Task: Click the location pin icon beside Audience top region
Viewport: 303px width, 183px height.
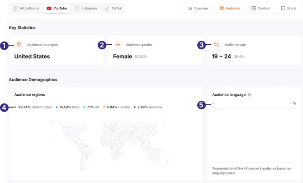Action: 19,45
